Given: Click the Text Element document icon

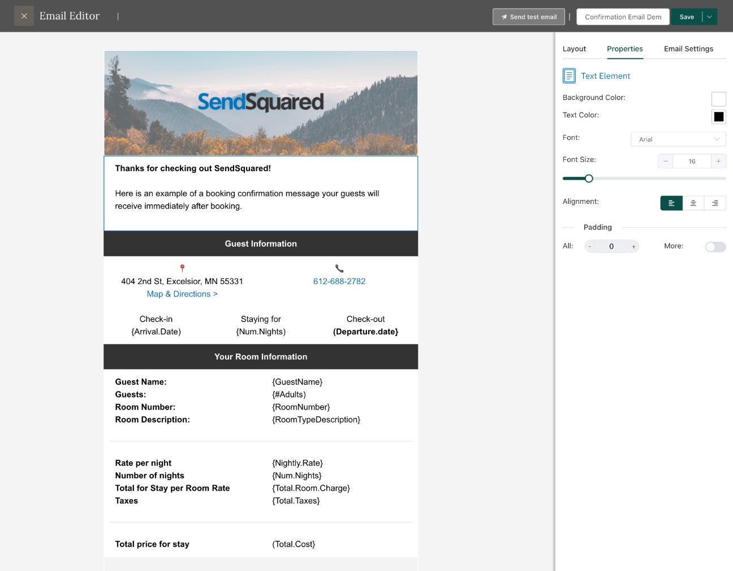Looking at the screenshot, I should point(569,76).
